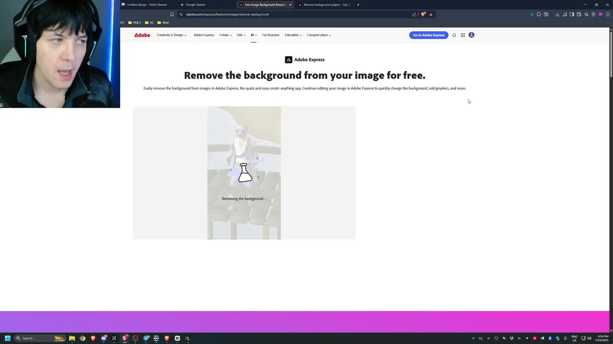Open For Business nav link
The width and height of the screenshot is (613, 344).
271,35
